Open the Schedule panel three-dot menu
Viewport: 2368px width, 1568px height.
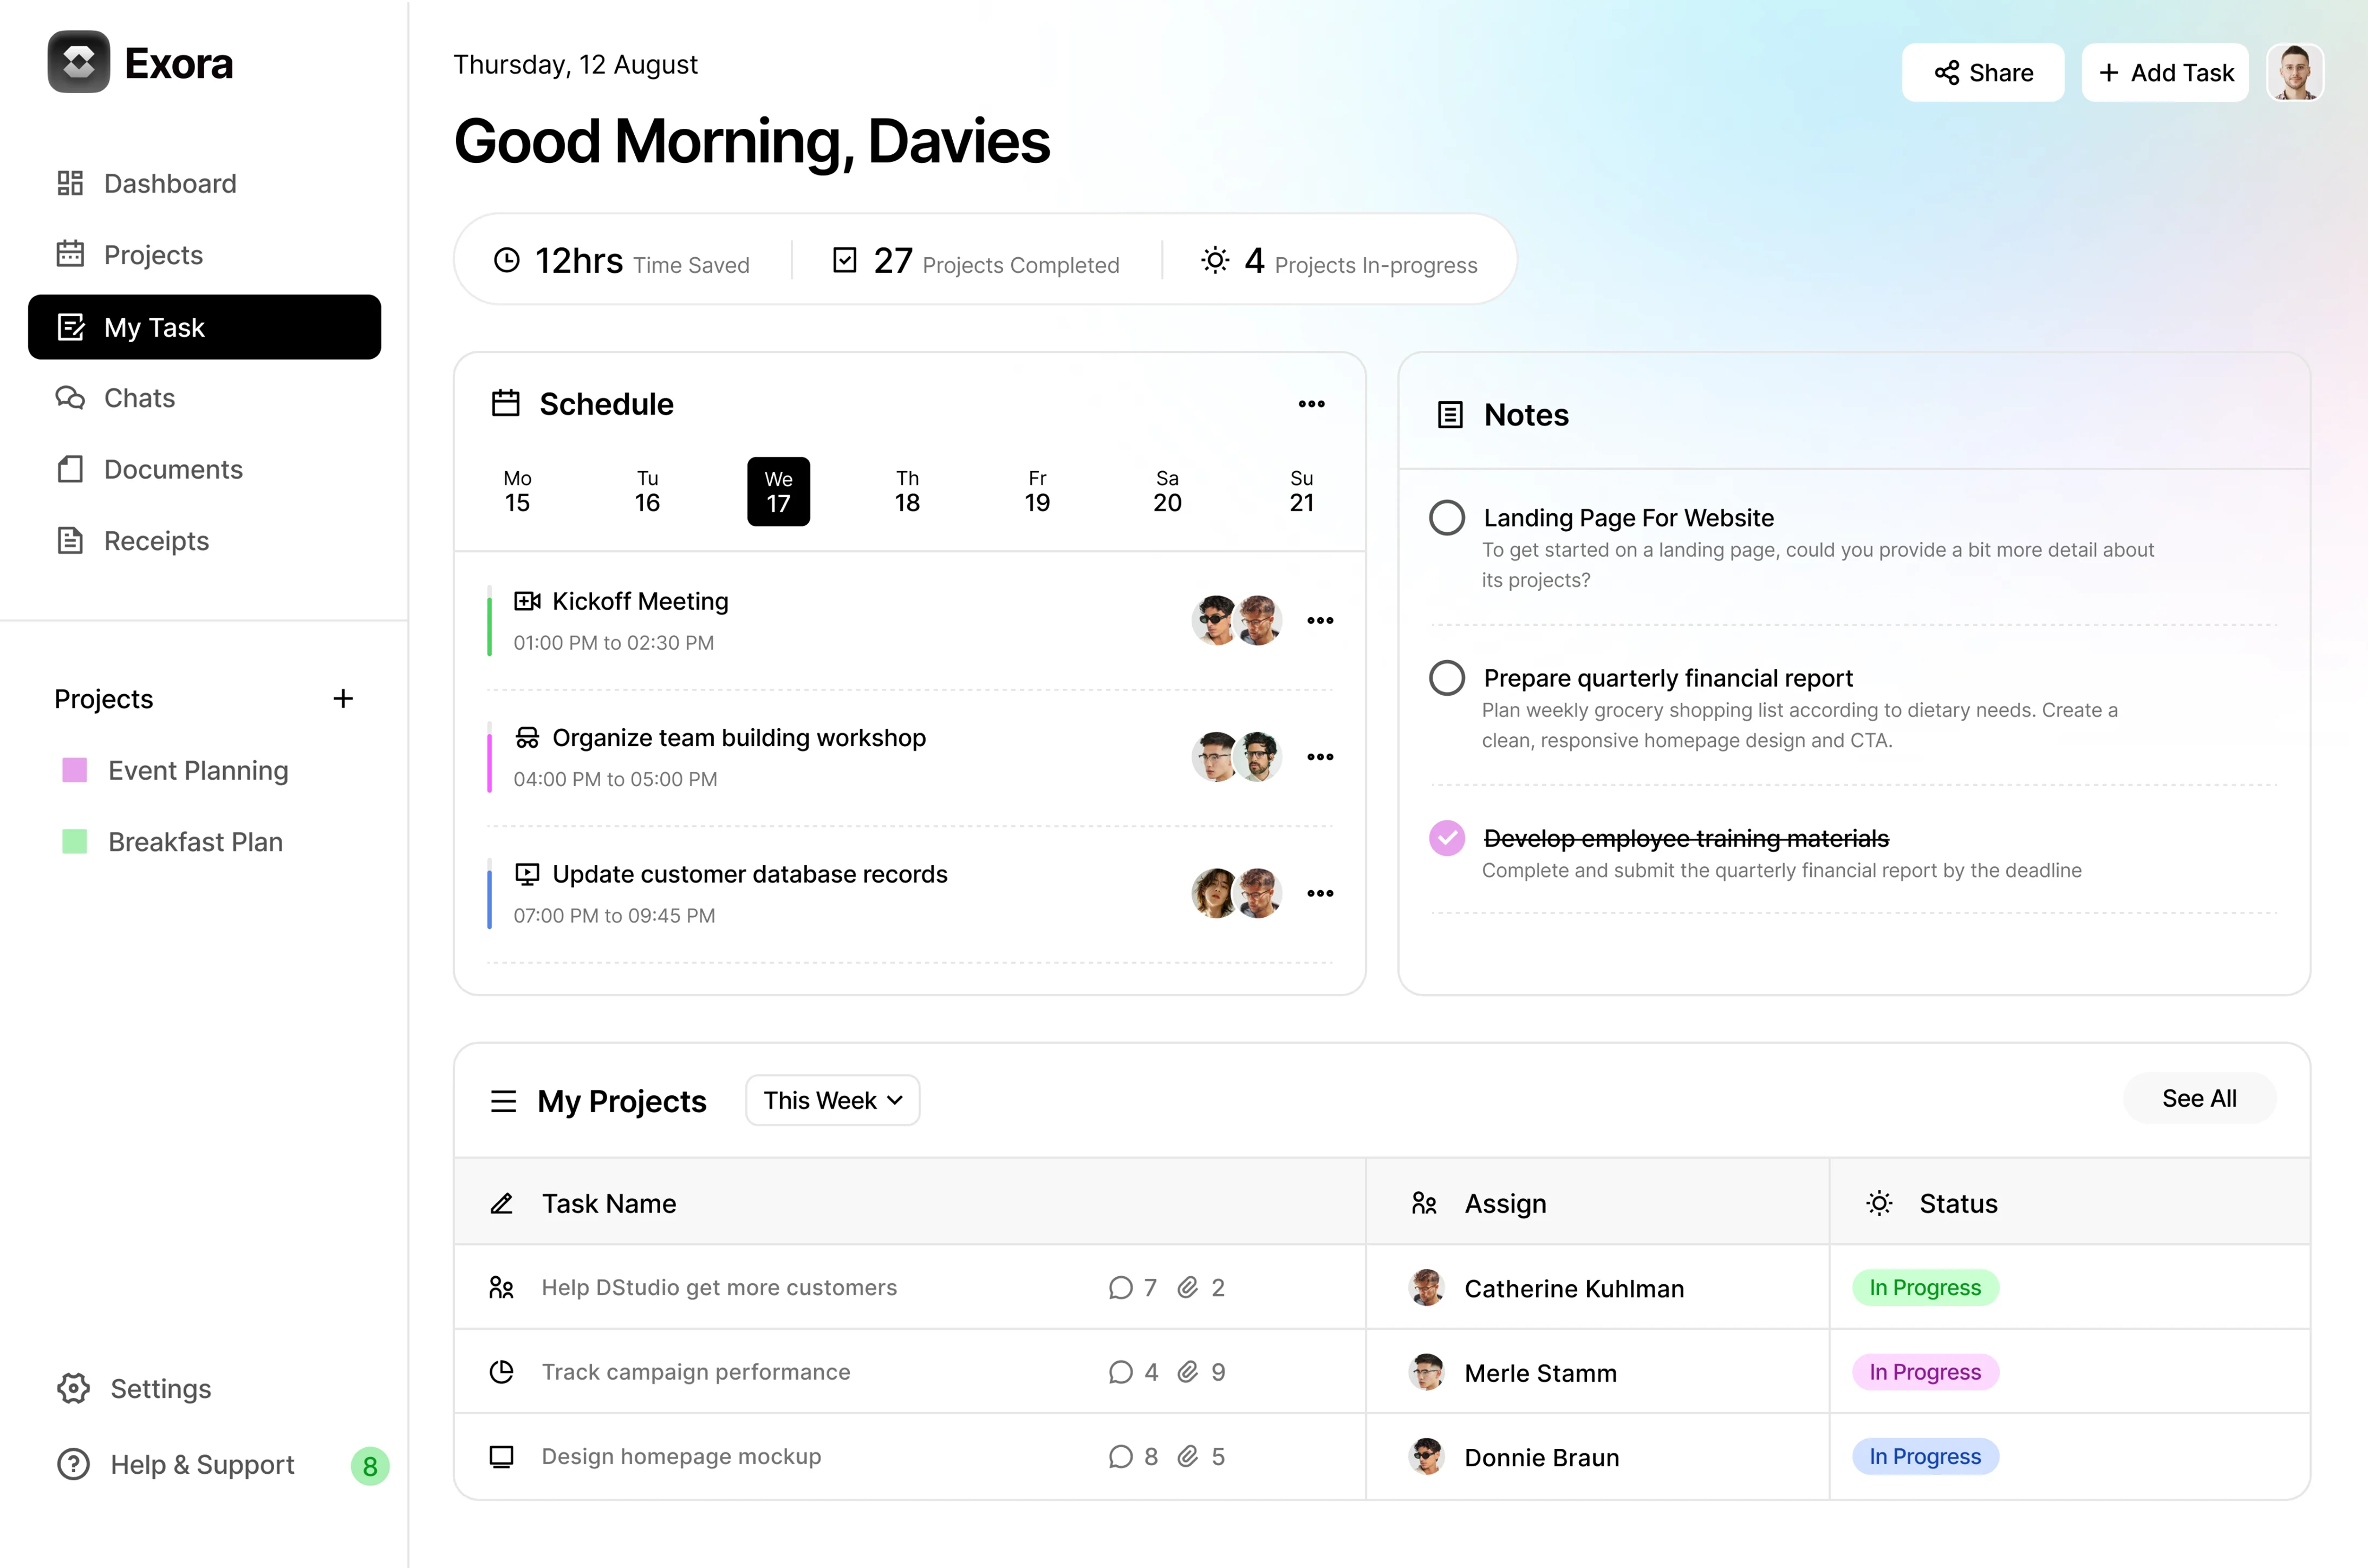tap(1311, 404)
